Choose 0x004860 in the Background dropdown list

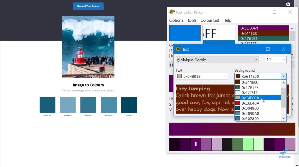[x=258, y=108]
